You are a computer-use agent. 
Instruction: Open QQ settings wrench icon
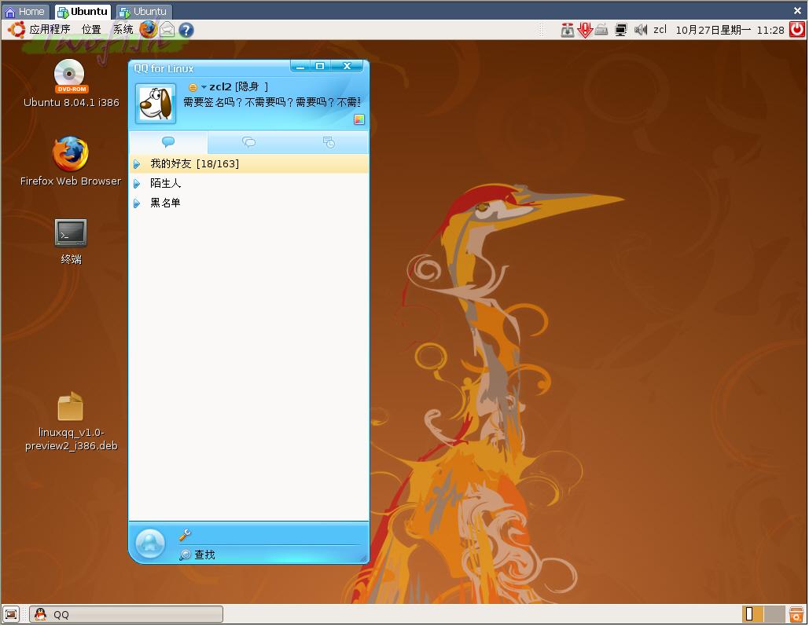tap(185, 535)
